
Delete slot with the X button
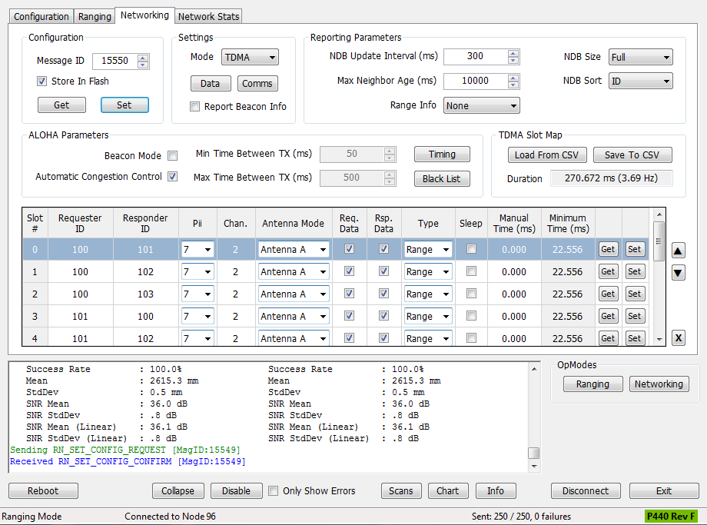pos(679,338)
